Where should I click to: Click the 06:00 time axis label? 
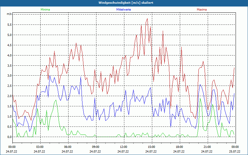pos(67,147)
